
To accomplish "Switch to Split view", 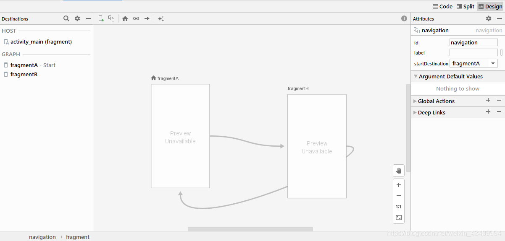I will tap(465, 6).
